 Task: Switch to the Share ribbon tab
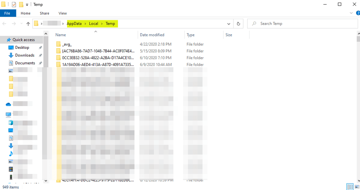[x=45, y=13]
